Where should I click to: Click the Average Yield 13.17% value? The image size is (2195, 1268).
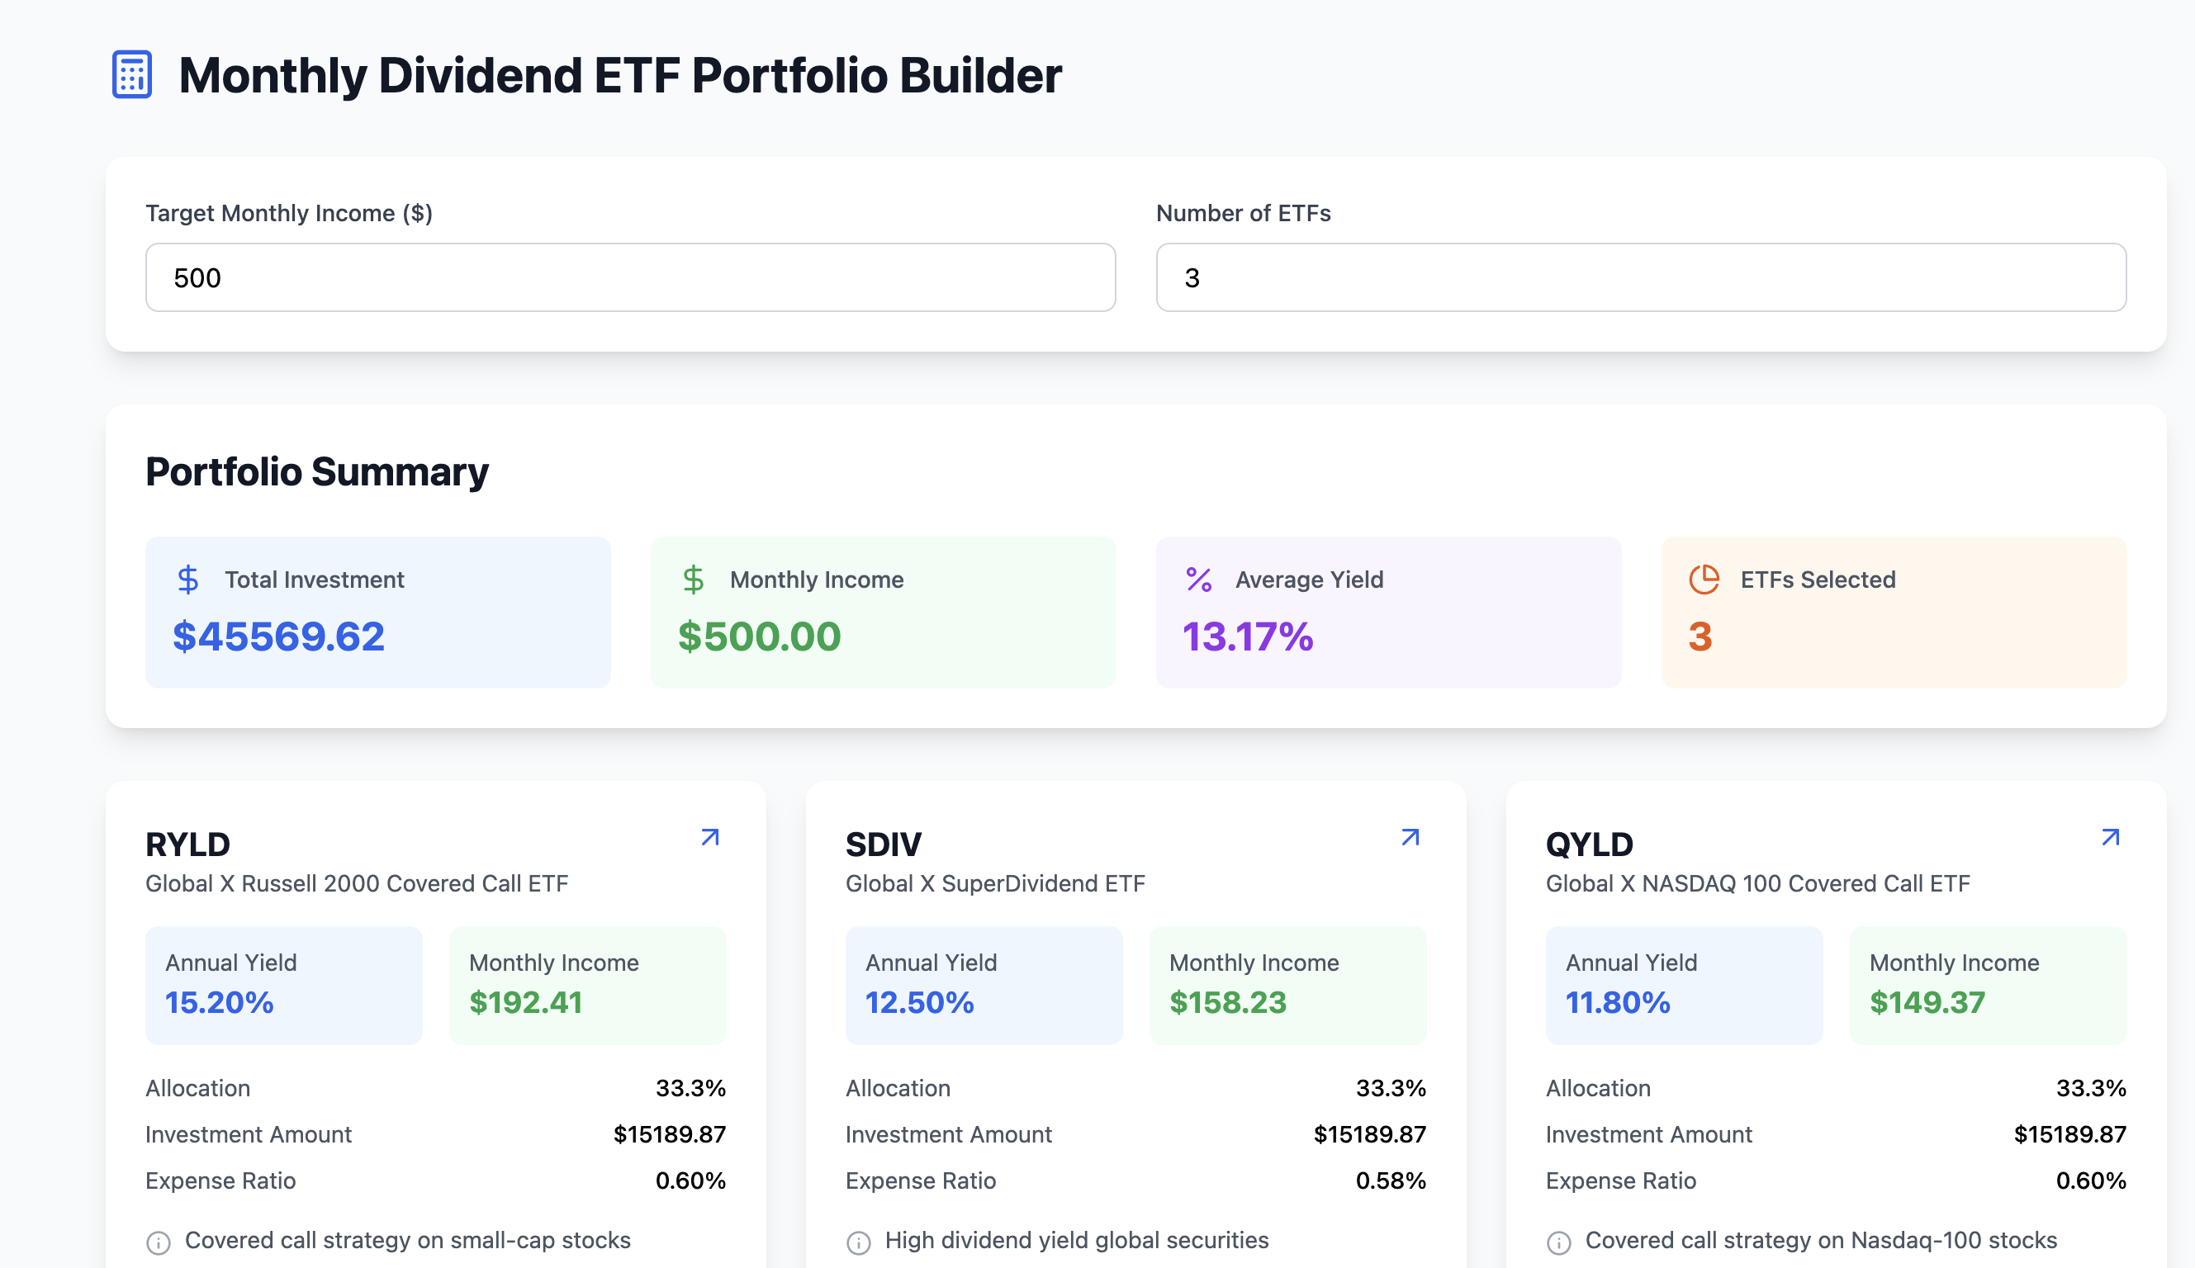tap(1247, 636)
